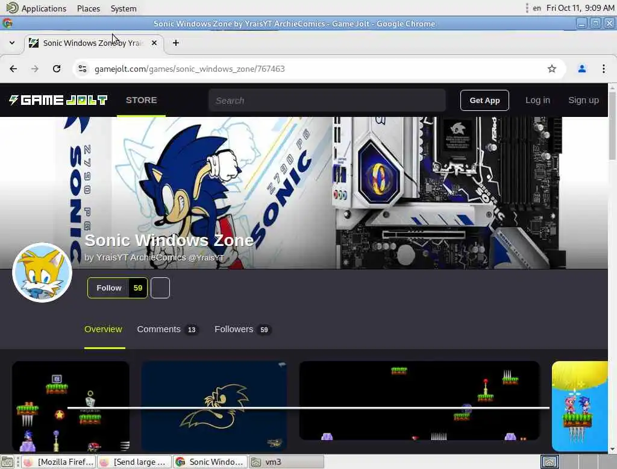Viewport: 617px width, 469px height.
Task: Follow the Sonic Windows Zone game
Action: [108, 288]
